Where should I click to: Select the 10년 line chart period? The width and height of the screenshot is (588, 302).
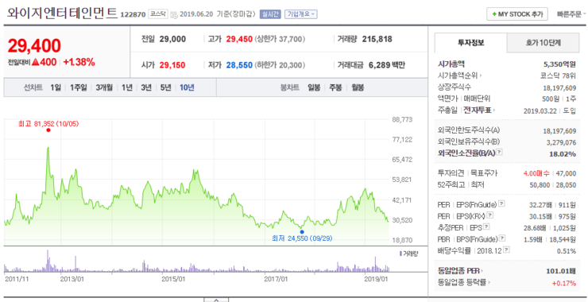coord(187,87)
